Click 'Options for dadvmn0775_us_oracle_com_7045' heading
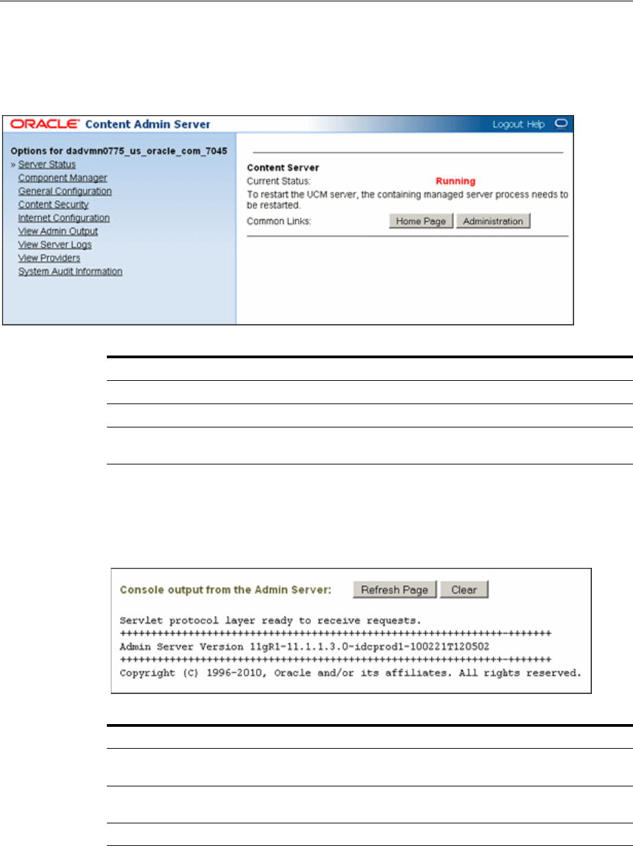Image resolution: width=633 pixels, height=846 pixels. (119, 151)
